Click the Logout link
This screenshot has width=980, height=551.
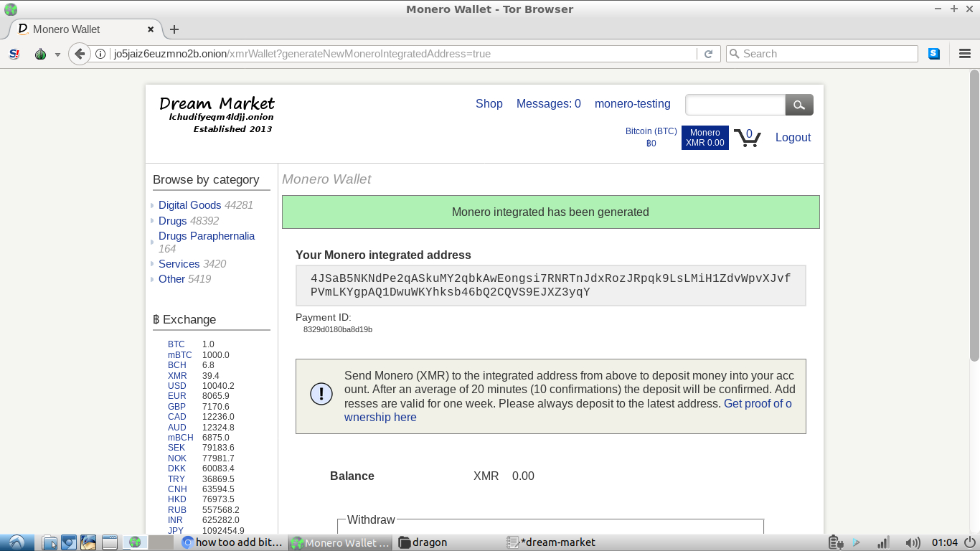coord(793,138)
